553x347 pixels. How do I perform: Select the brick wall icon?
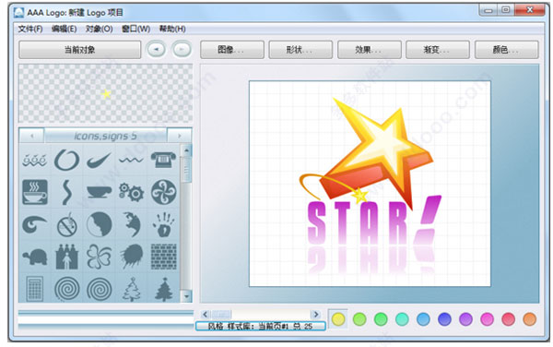164,257
